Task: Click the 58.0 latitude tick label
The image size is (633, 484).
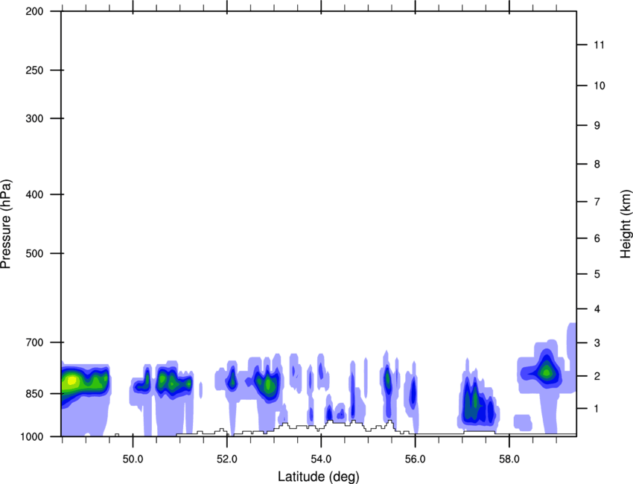Action: click(x=509, y=459)
